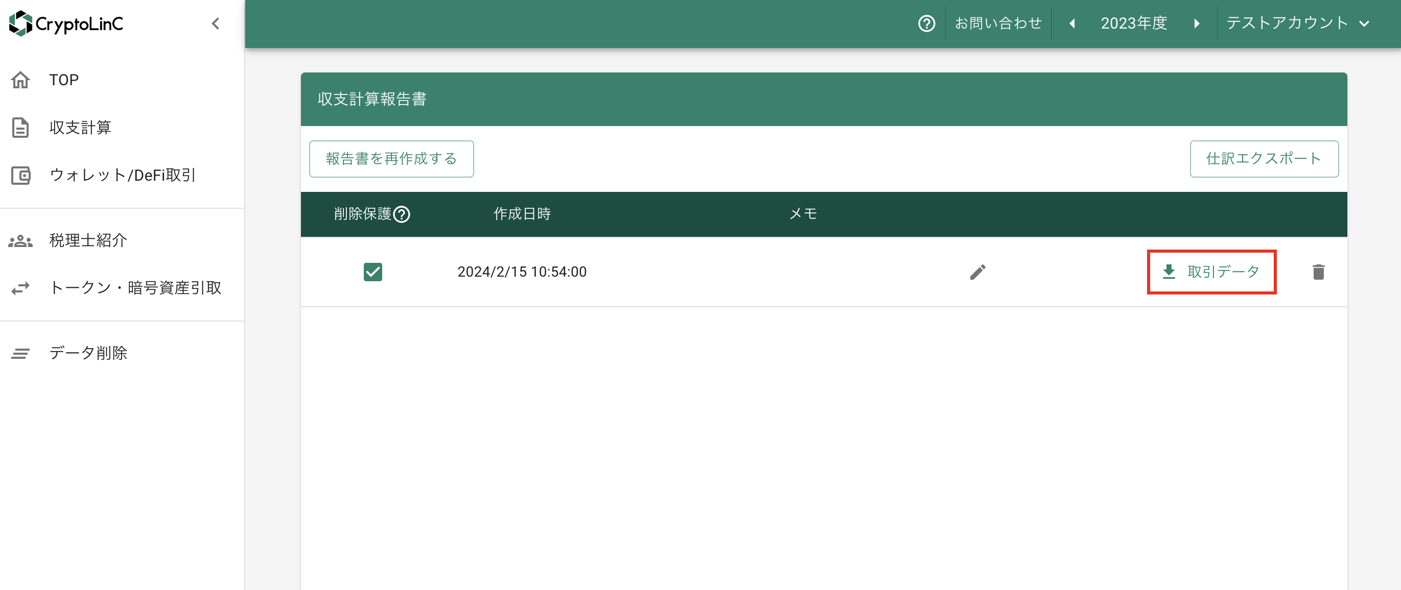The width and height of the screenshot is (1401, 590).
Task: Click 報告書を再作成する button
Action: pyautogui.click(x=391, y=159)
